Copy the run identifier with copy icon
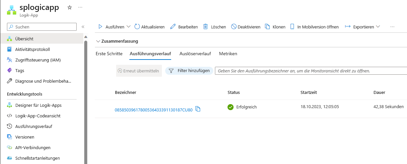 pyautogui.click(x=198, y=109)
